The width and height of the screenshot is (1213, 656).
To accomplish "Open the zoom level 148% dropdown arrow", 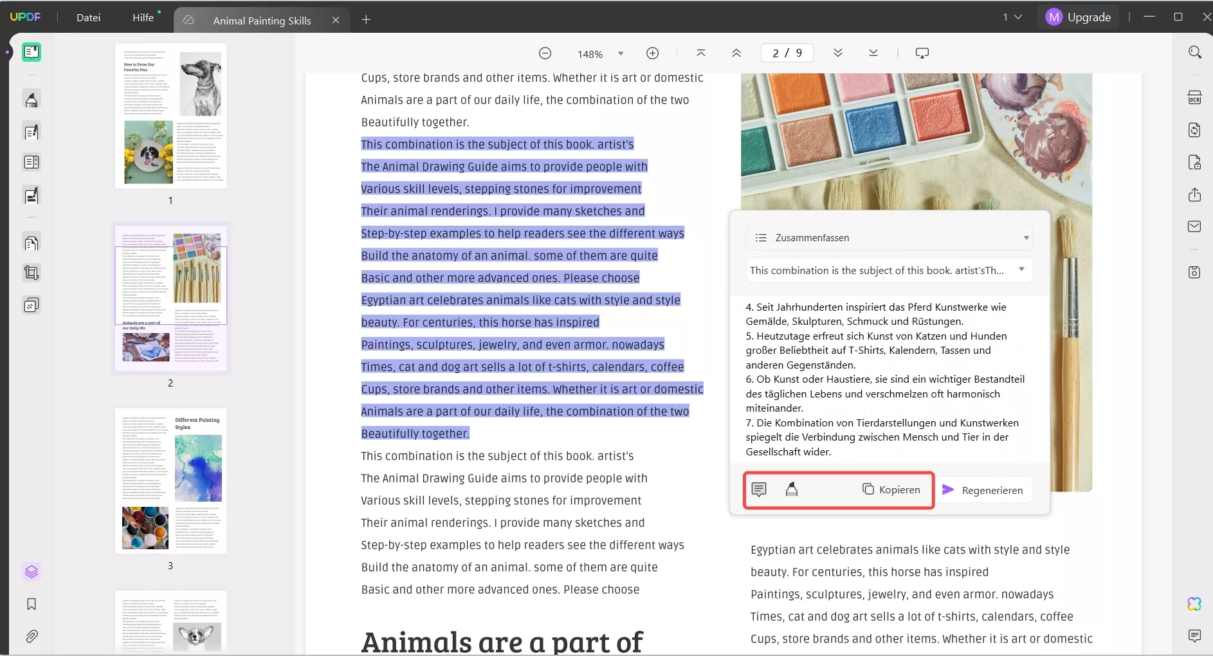I will (621, 53).
